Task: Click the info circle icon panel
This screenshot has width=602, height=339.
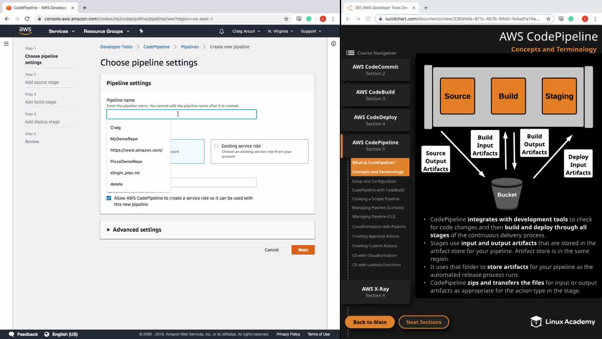Action: point(333,44)
